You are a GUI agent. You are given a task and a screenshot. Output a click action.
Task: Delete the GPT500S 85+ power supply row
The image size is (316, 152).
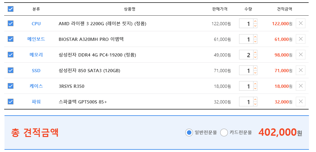coord(301,102)
